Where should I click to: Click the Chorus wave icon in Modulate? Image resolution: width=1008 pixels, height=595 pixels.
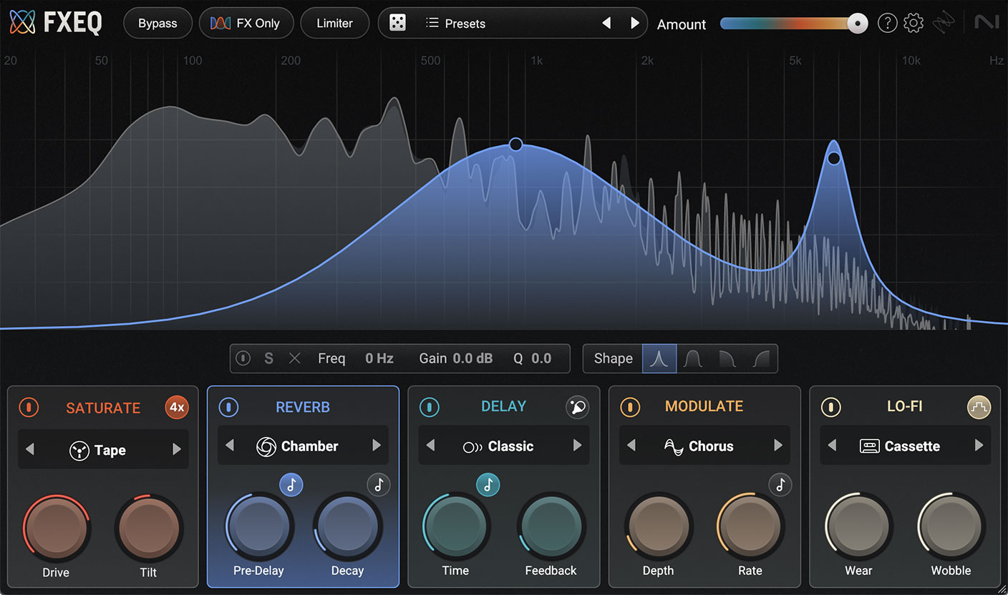(x=674, y=446)
